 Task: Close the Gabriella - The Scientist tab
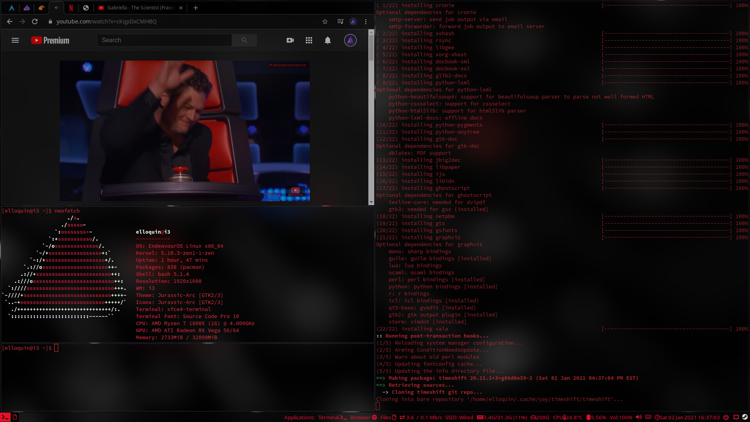pos(181,7)
